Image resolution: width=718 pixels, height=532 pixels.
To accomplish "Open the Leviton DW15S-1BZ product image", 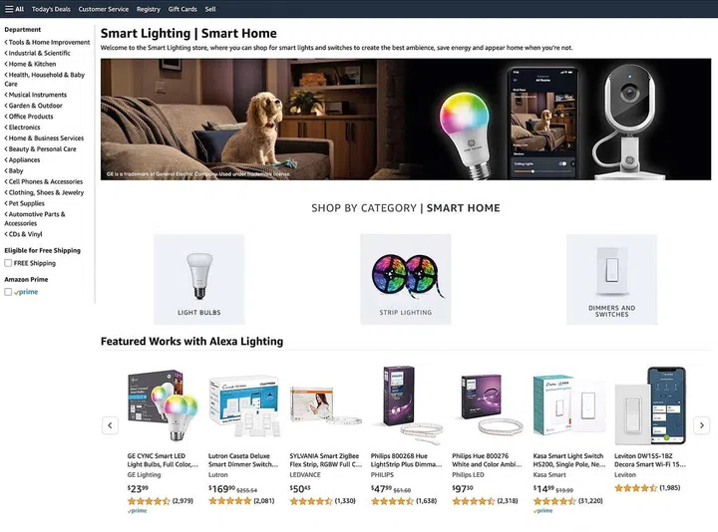I will [650, 406].
